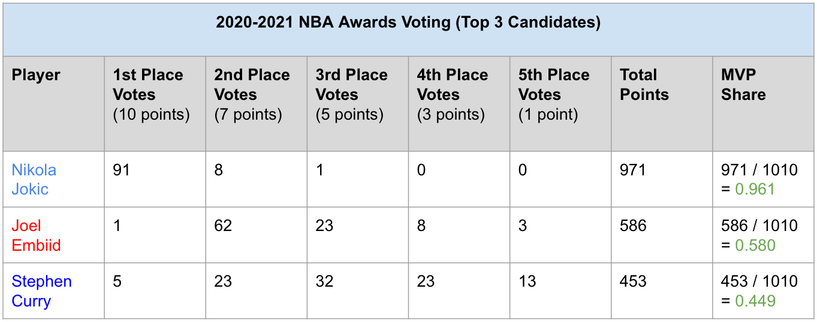Select the Player column header
Viewport: 817px width, 322px height.
[x=36, y=75]
